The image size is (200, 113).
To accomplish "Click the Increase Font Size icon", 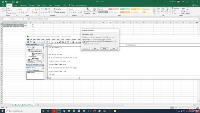I will pyautogui.click(x=35, y=9).
